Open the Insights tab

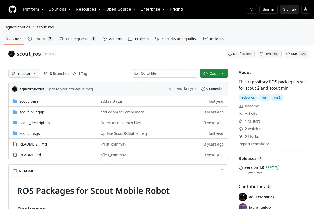click(x=214, y=39)
